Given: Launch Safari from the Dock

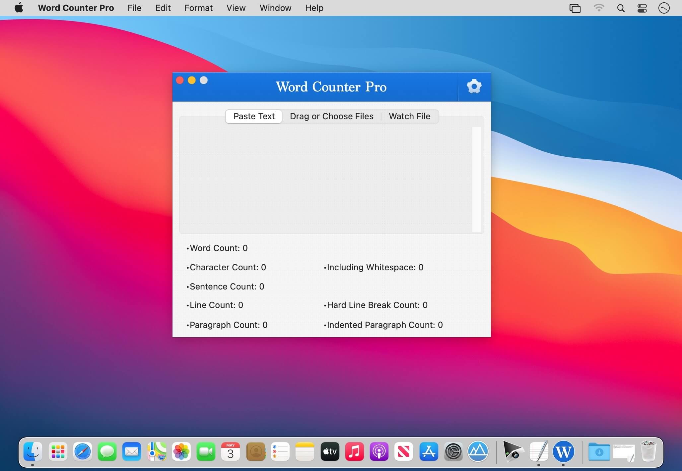Looking at the screenshot, I should coord(82,451).
